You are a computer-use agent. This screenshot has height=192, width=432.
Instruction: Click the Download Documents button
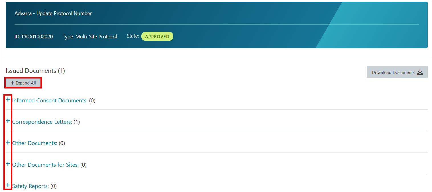point(397,72)
